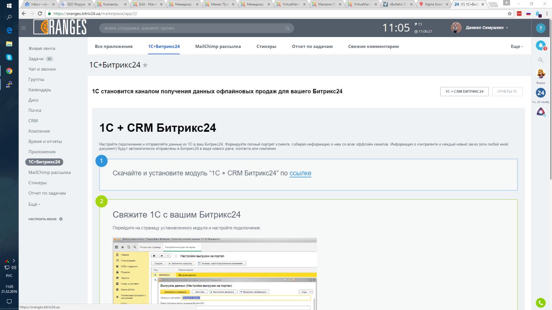Open the notifications bell
552x310 pixels.
541,45
